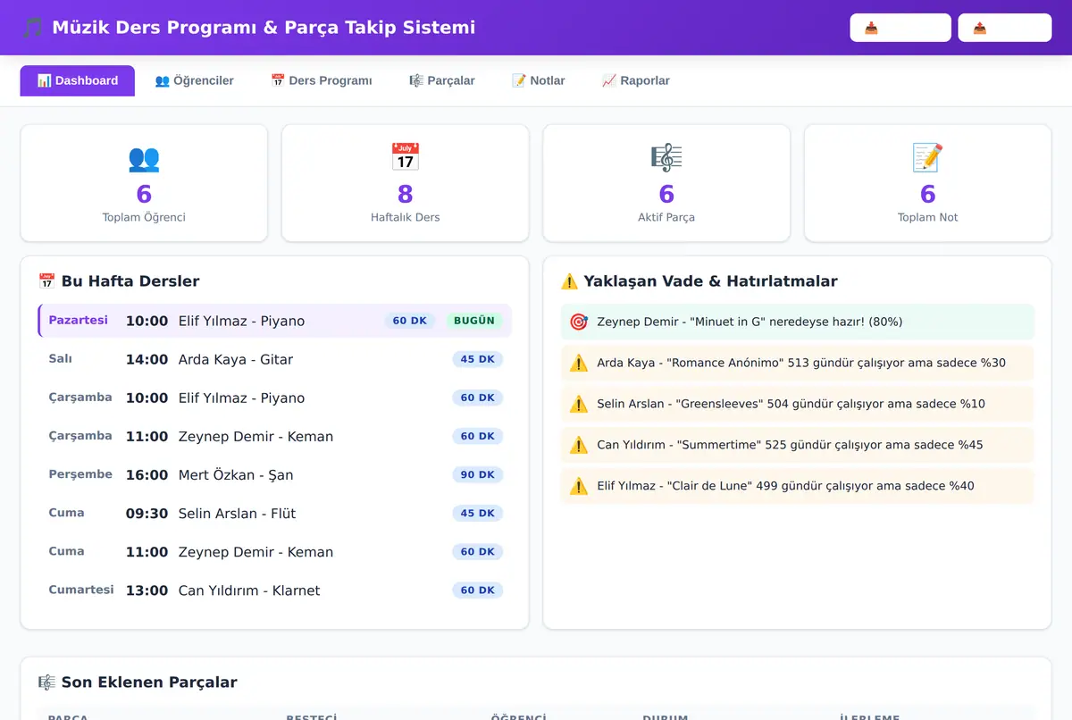
Task: Go to the Ders Programı tab
Action: (x=322, y=80)
